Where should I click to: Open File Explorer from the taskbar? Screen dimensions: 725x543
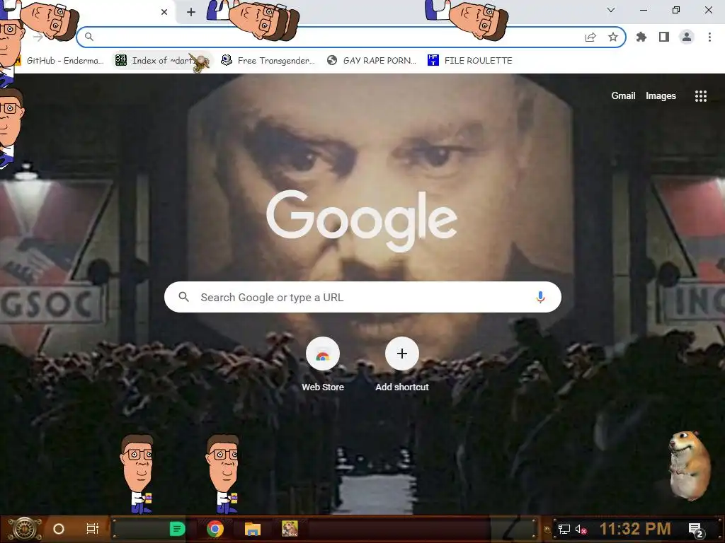253,529
